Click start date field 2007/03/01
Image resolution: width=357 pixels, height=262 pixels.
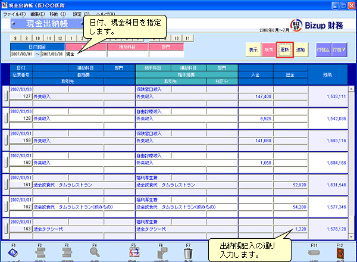[x=22, y=54]
